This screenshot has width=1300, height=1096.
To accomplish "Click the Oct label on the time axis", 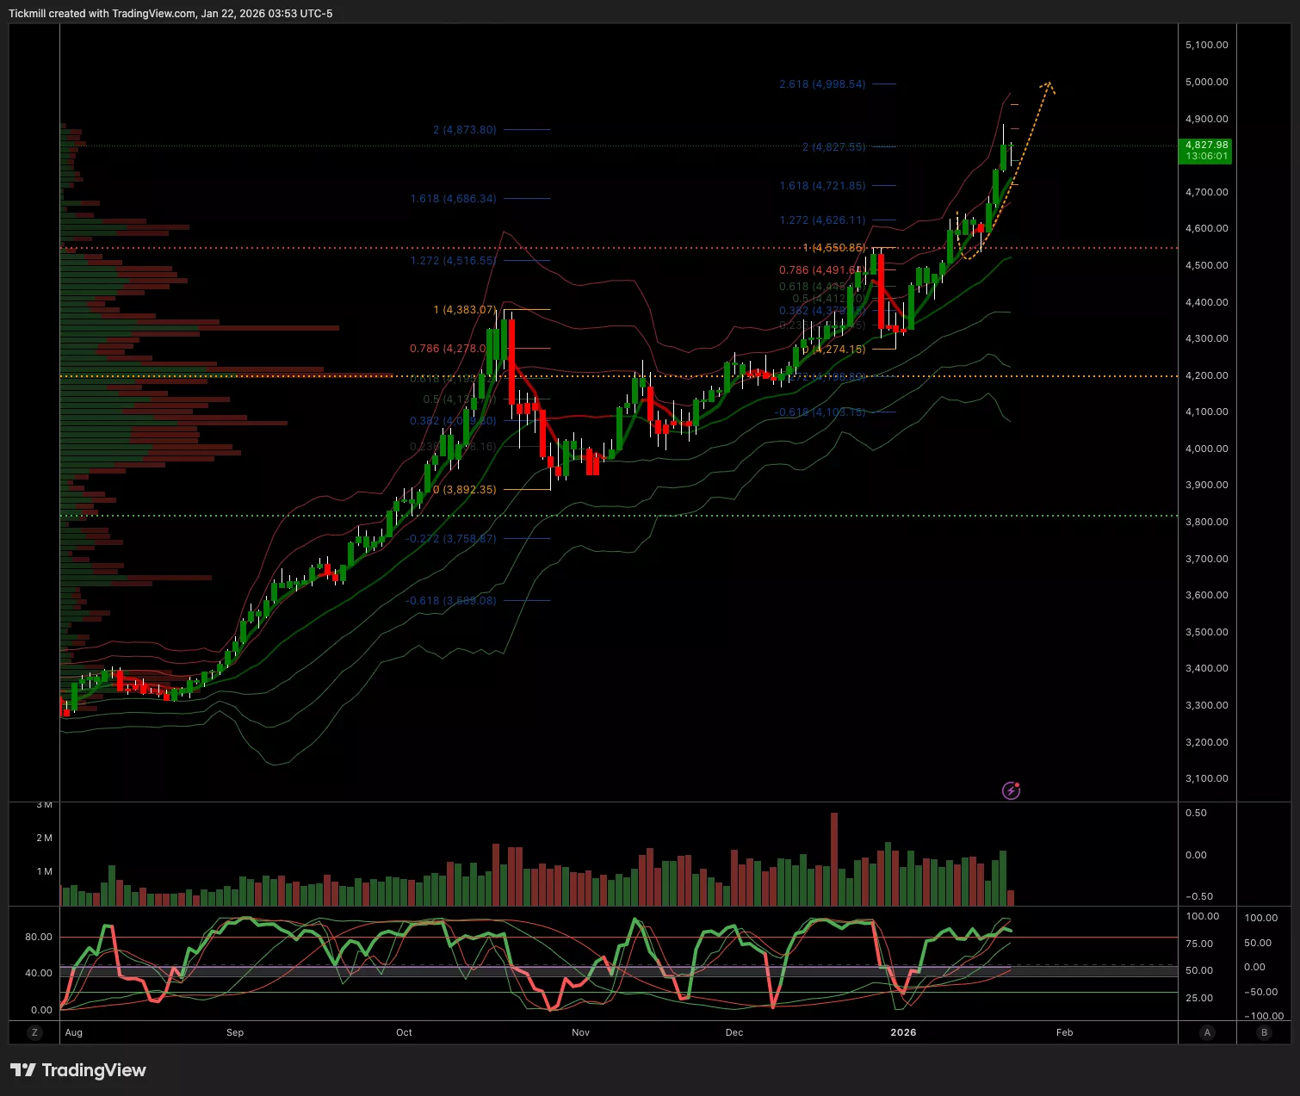I will point(404,1032).
